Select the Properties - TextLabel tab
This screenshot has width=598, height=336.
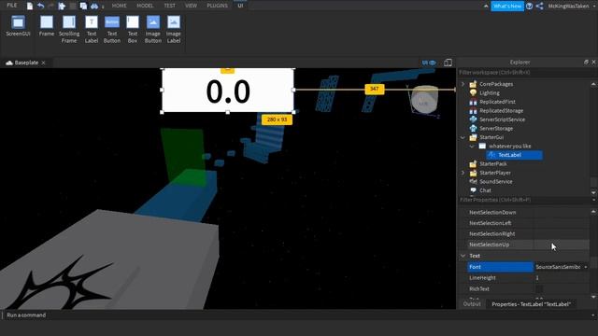[531, 304]
